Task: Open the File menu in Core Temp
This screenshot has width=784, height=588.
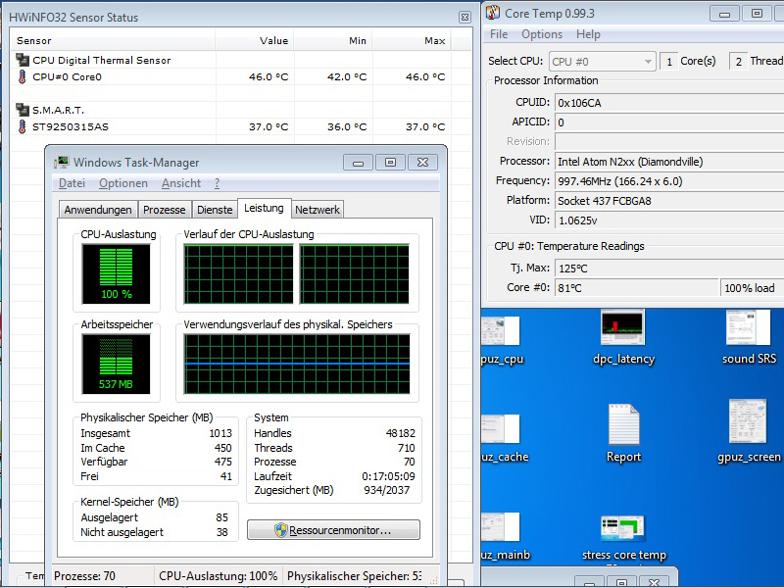Action: point(499,34)
